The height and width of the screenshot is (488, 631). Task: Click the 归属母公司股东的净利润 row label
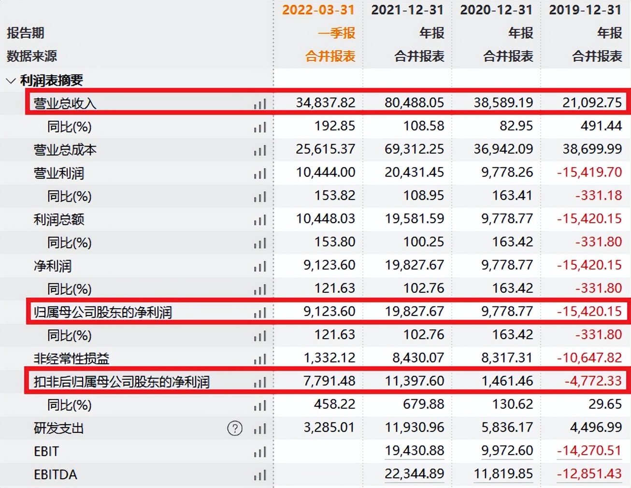pos(103,312)
